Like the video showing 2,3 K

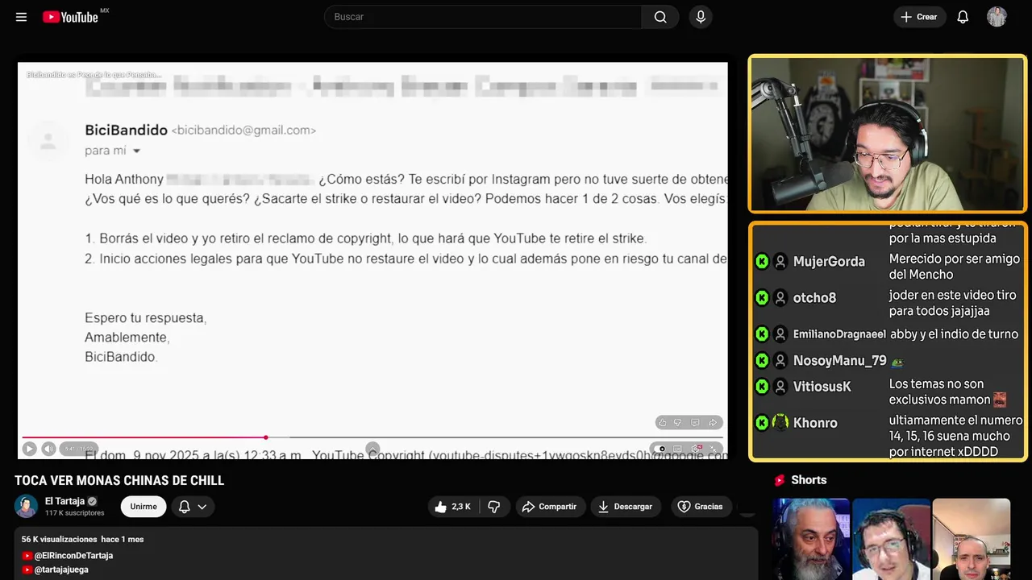[451, 507]
